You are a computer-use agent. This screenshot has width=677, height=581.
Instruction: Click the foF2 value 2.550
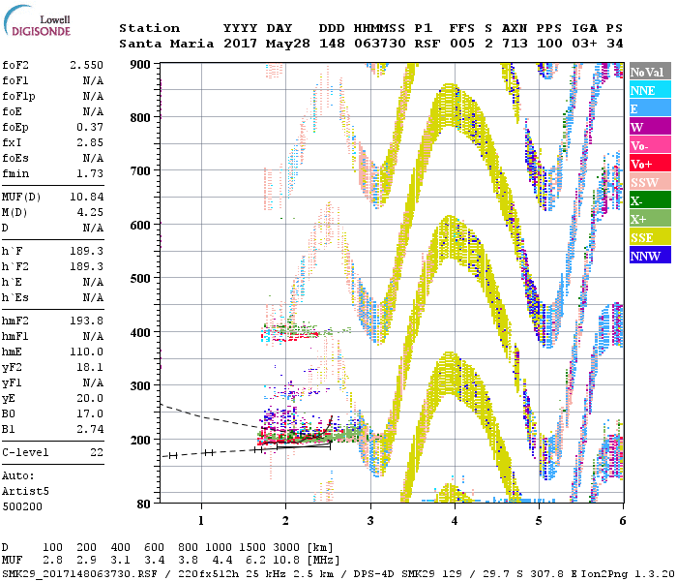[x=86, y=65]
